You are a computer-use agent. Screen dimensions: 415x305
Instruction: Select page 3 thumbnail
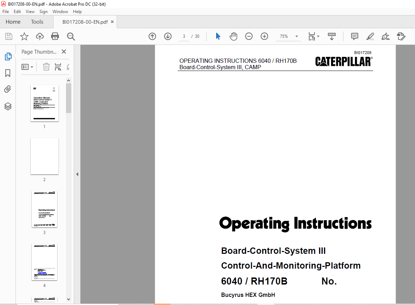click(x=44, y=209)
